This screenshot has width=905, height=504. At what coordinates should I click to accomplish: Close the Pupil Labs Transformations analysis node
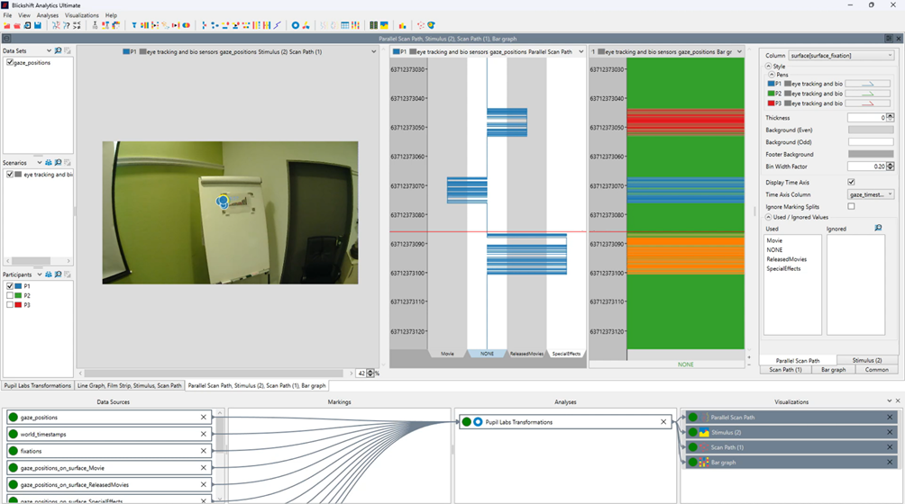pos(663,421)
